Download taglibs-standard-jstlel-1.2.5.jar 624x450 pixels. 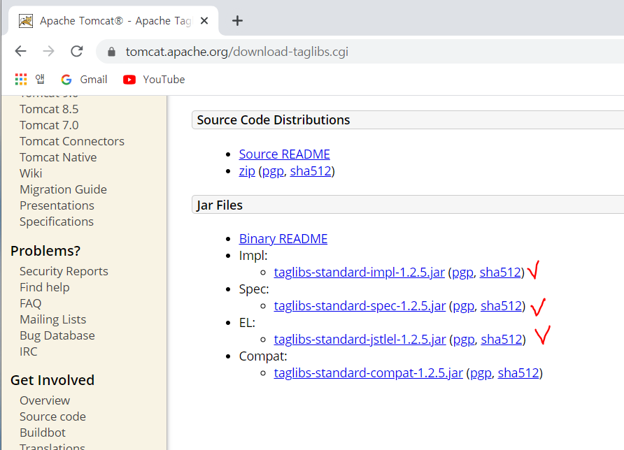click(x=360, y=340)
